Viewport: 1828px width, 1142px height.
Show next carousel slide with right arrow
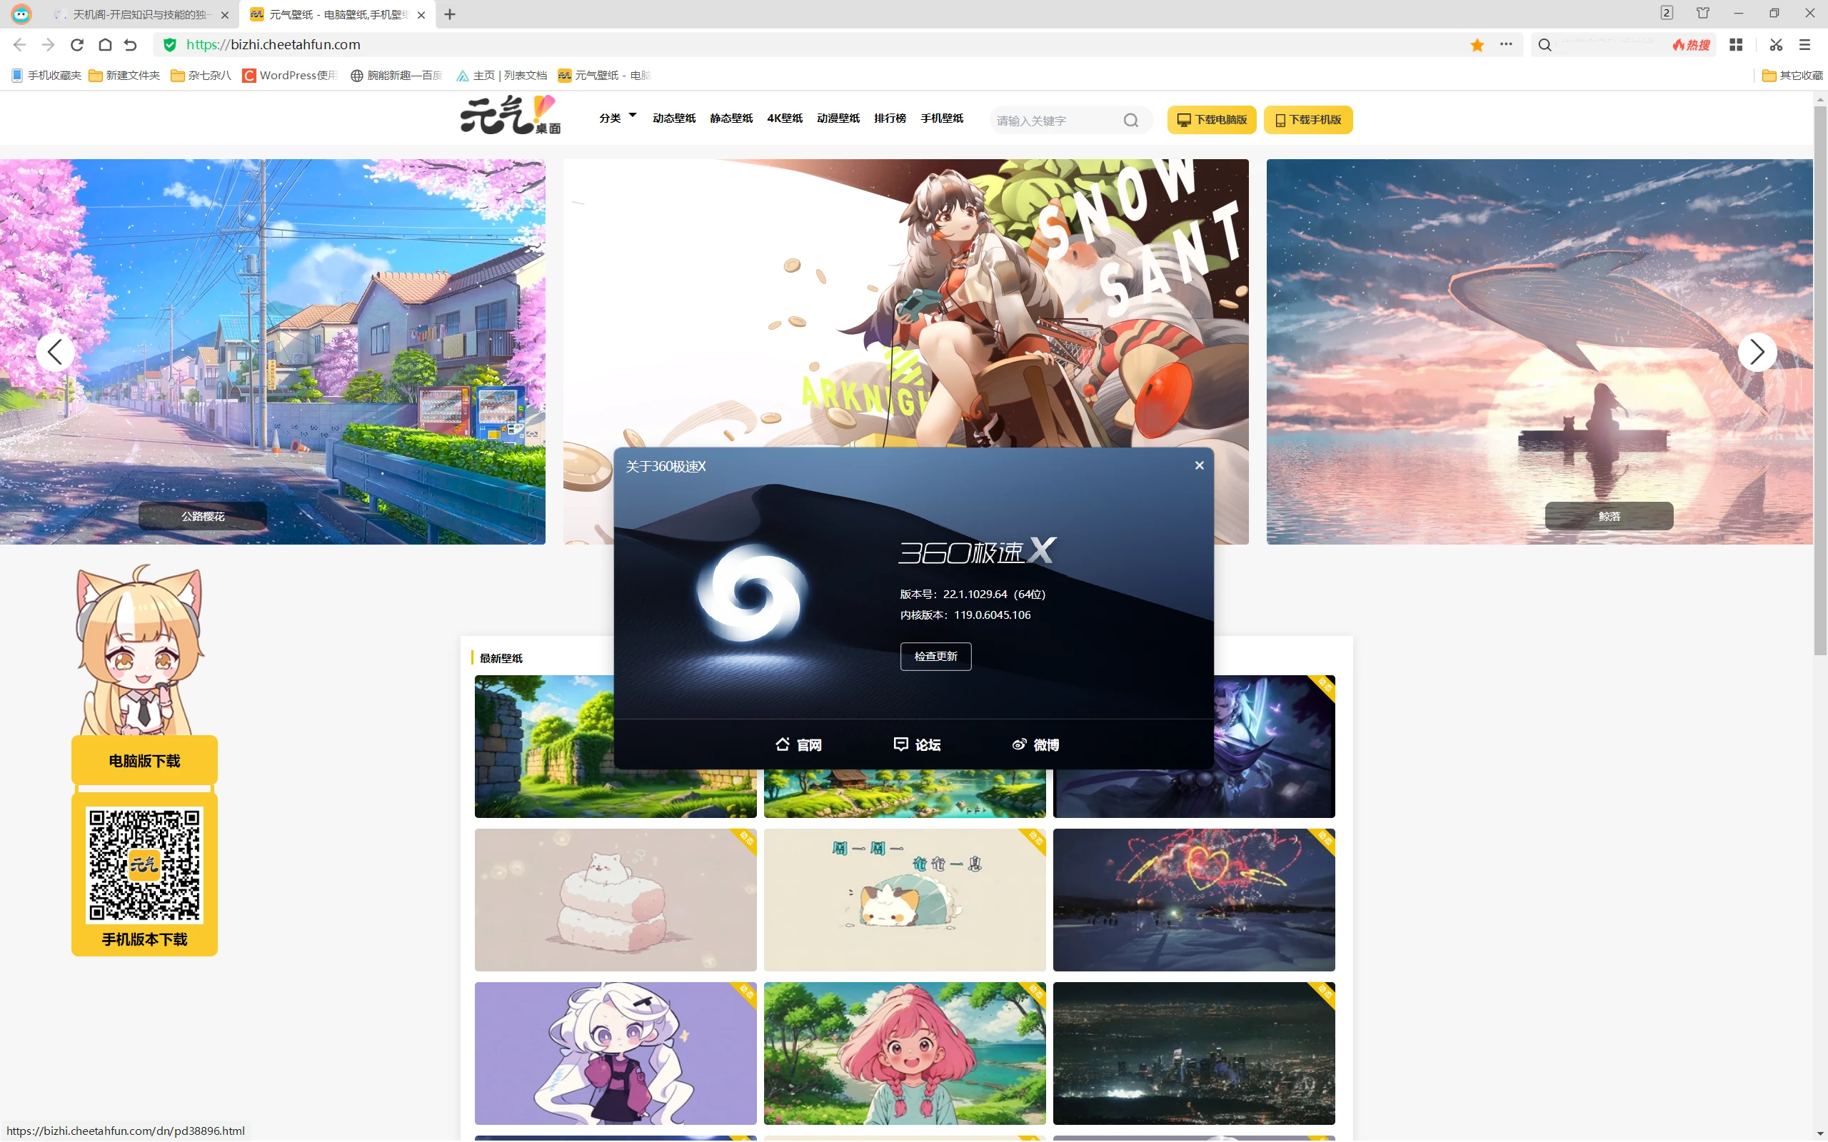tap(1757, 352)
